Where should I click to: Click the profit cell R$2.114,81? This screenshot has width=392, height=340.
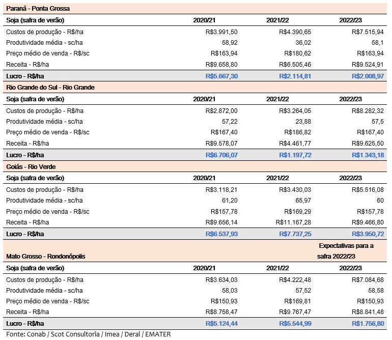tap(295, 76)
